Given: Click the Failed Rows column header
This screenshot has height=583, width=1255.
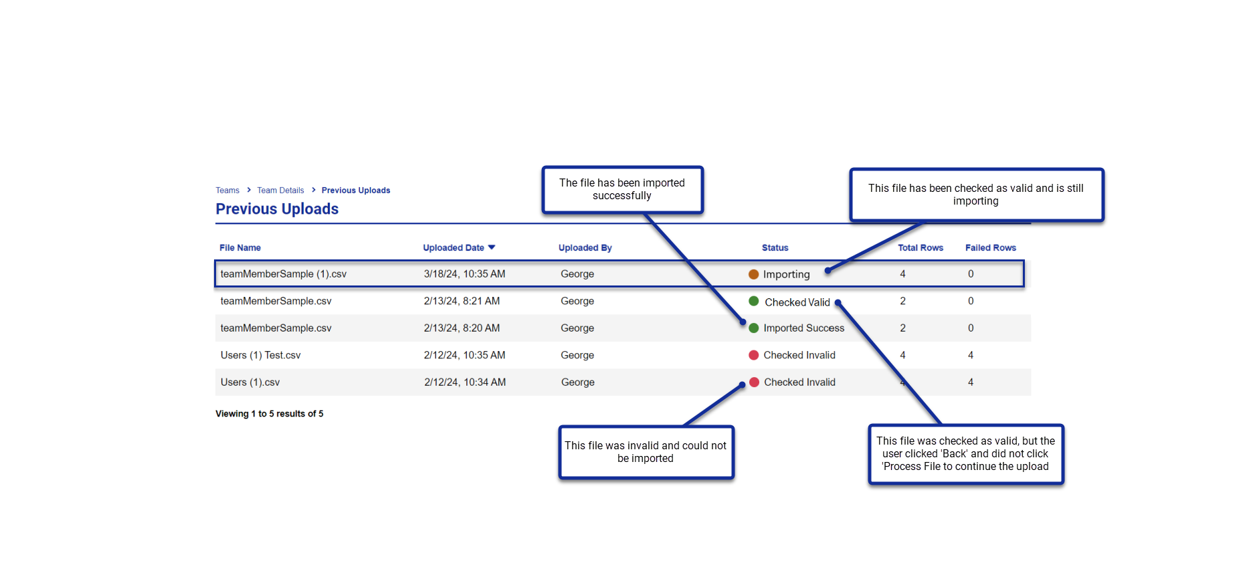Looking at the screenshot, I should point(991,247).
